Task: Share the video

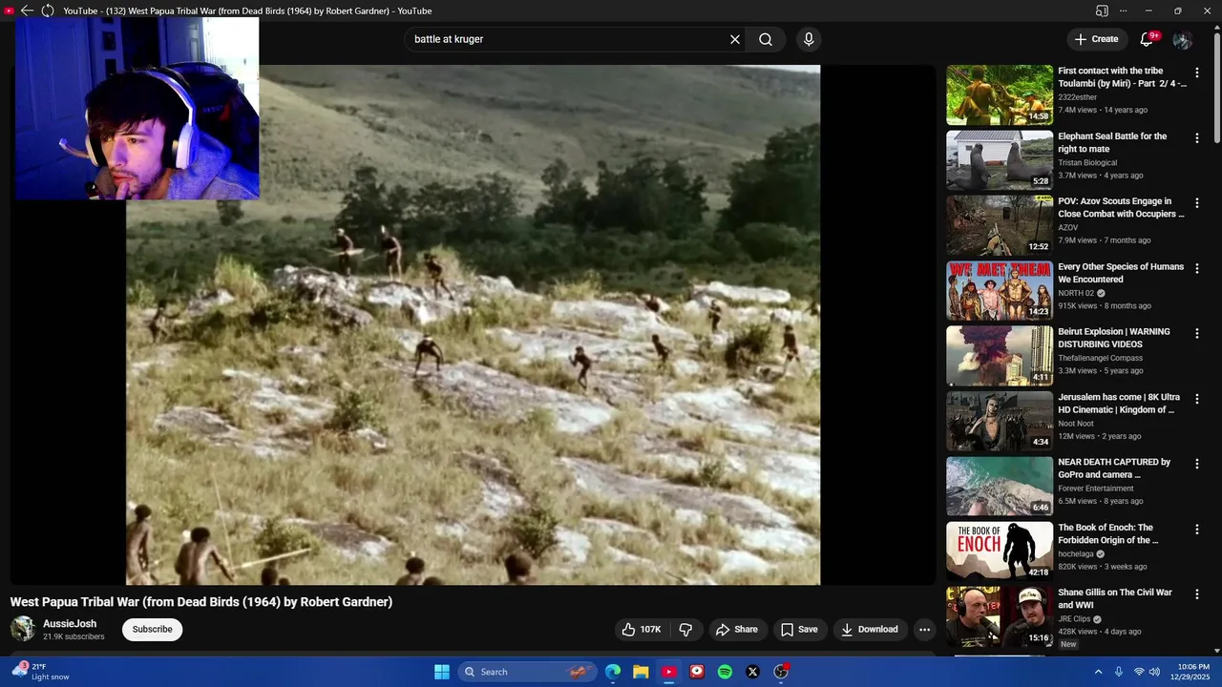Action: click(x=737, y=630)
